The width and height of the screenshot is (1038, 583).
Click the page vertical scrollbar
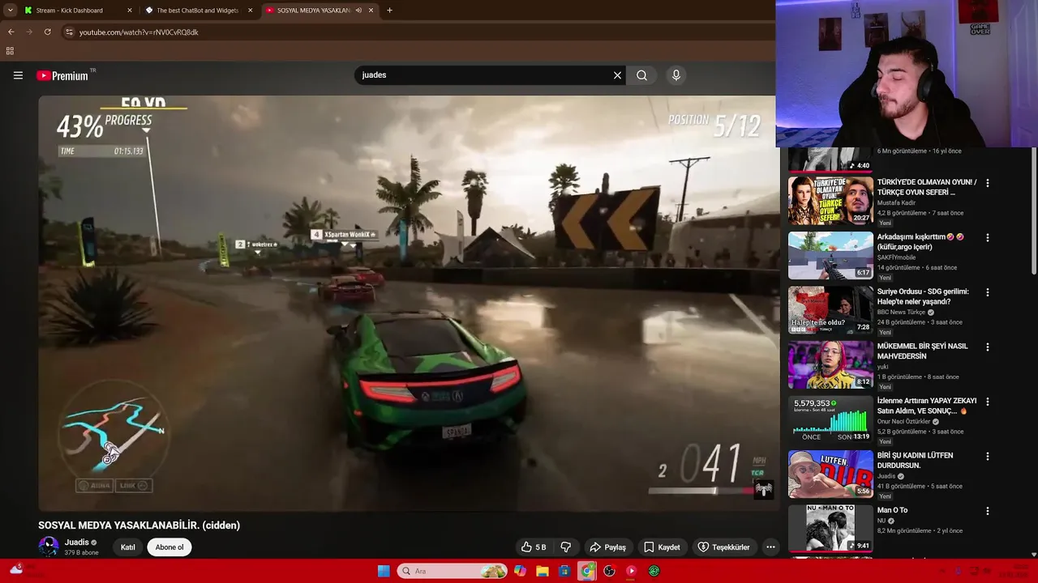coord(1033,211)
